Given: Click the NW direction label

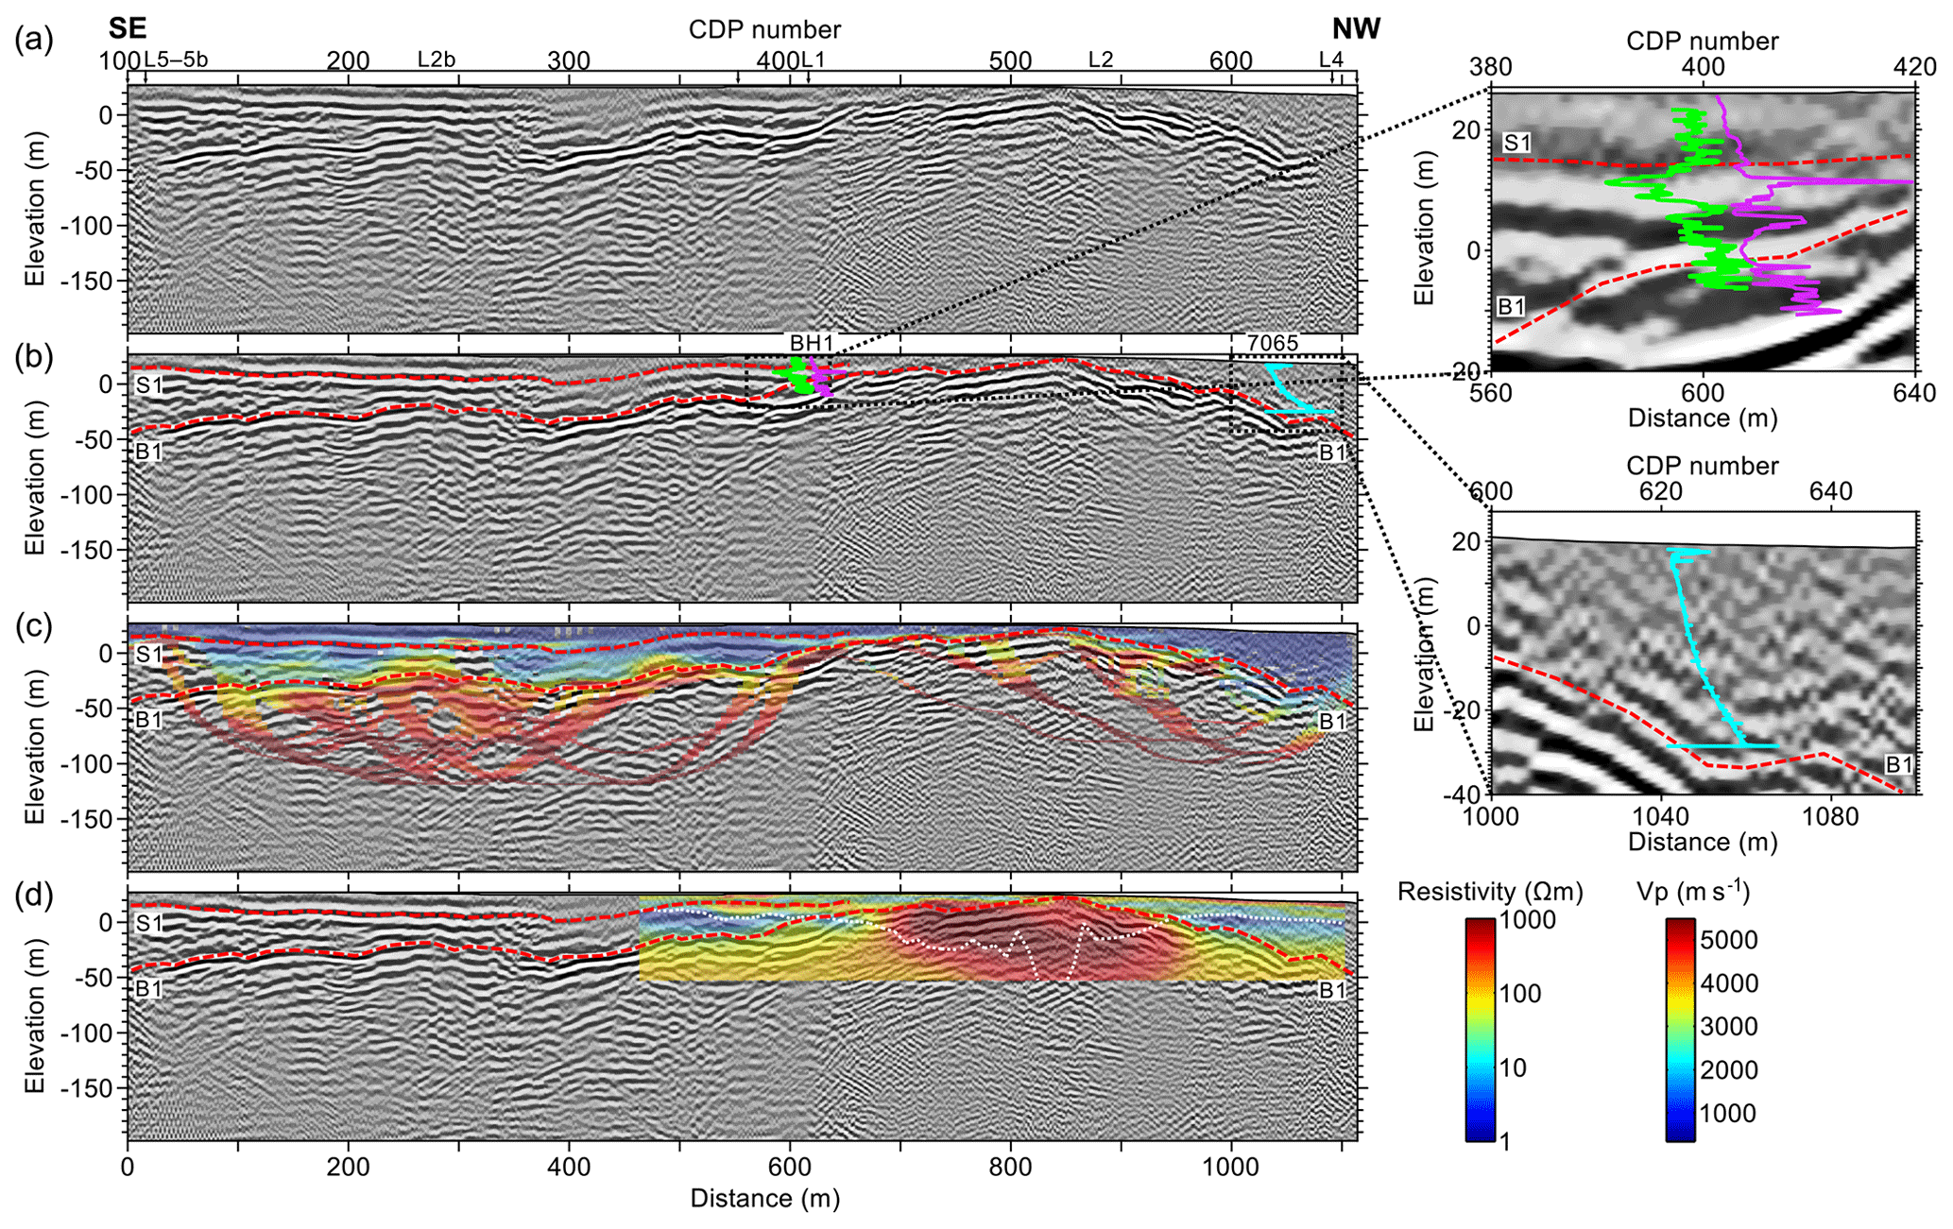Looking at the screenshot, I should (x=1356, y=29).
